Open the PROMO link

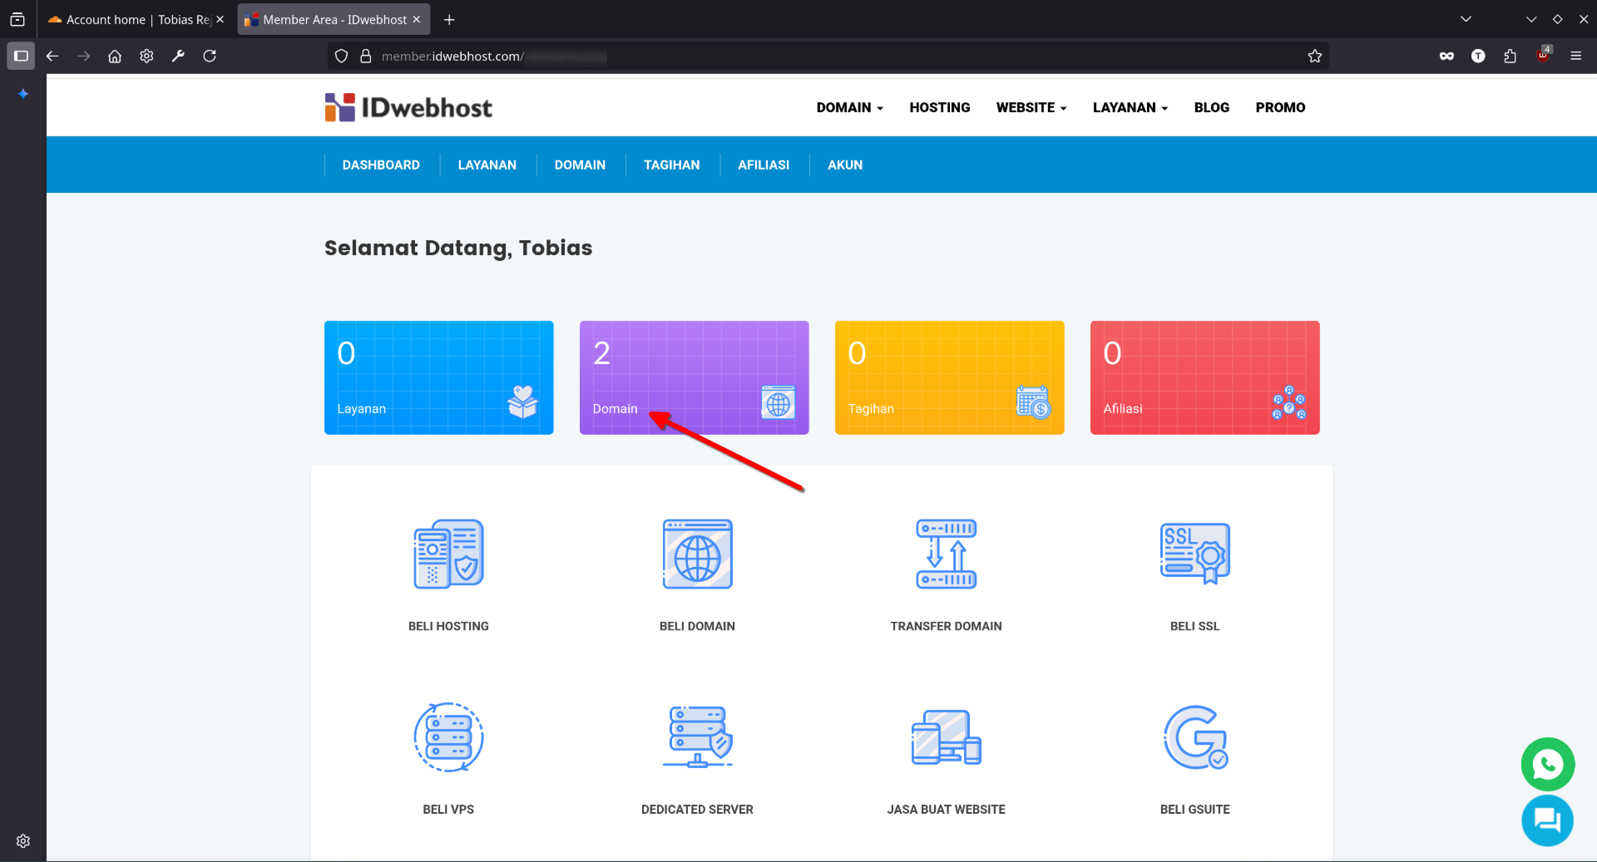coord(1280,108)
